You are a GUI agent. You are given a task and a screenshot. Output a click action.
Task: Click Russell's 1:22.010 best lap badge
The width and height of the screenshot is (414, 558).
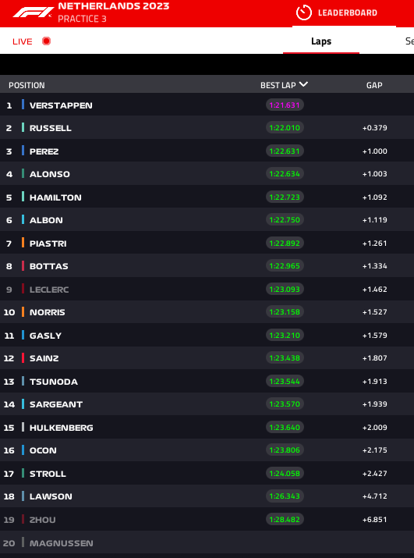(x=285, y=128)
